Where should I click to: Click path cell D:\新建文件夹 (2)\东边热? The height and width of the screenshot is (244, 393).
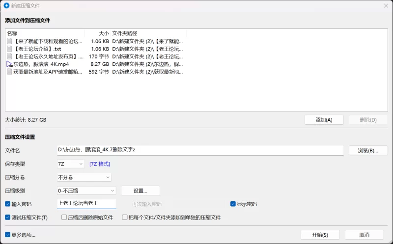[147, 64]
